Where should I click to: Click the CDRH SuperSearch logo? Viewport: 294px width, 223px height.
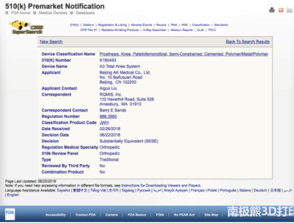coord(25,27)
